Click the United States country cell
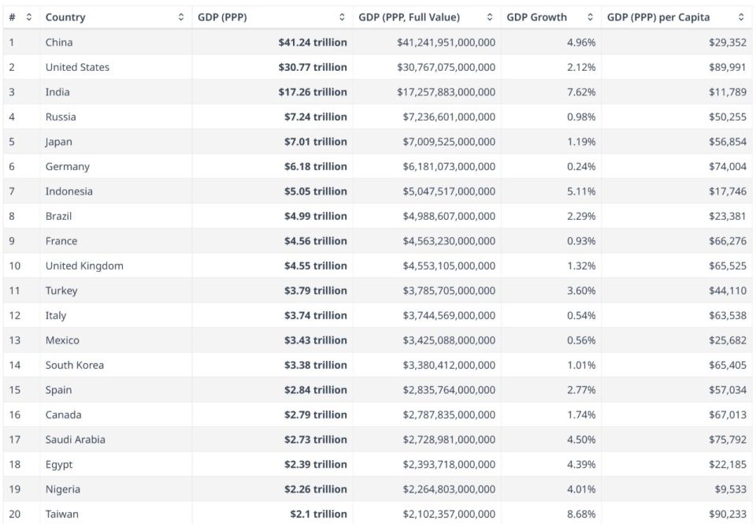 tap(77, 67)
